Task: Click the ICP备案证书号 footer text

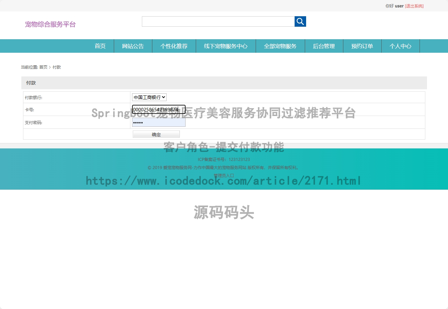Action: (224, 160)
